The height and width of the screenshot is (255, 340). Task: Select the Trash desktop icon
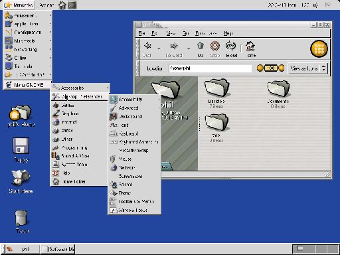(21, 218)
